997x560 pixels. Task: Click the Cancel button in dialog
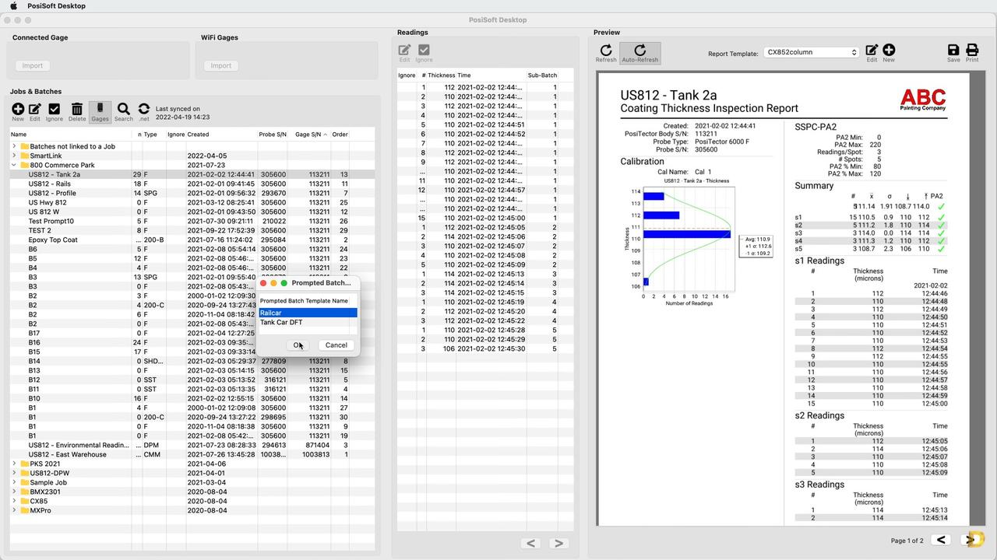(x=336, y=345)
